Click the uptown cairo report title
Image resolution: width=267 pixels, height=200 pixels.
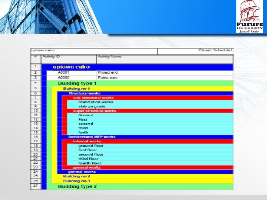[x=43, y=50]
